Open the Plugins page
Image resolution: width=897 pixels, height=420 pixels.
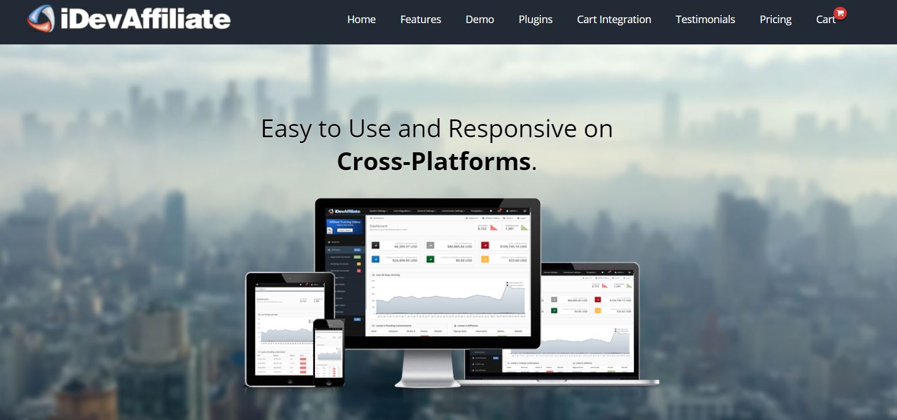535,20
